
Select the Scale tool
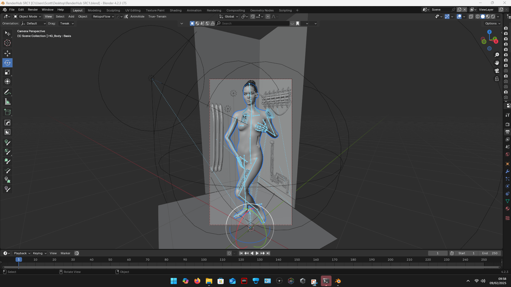pos(7,72)
